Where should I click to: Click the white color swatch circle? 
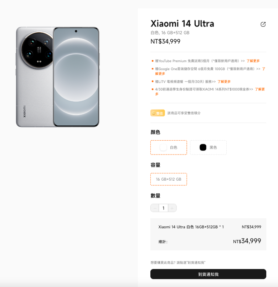[x=163, y=147]
